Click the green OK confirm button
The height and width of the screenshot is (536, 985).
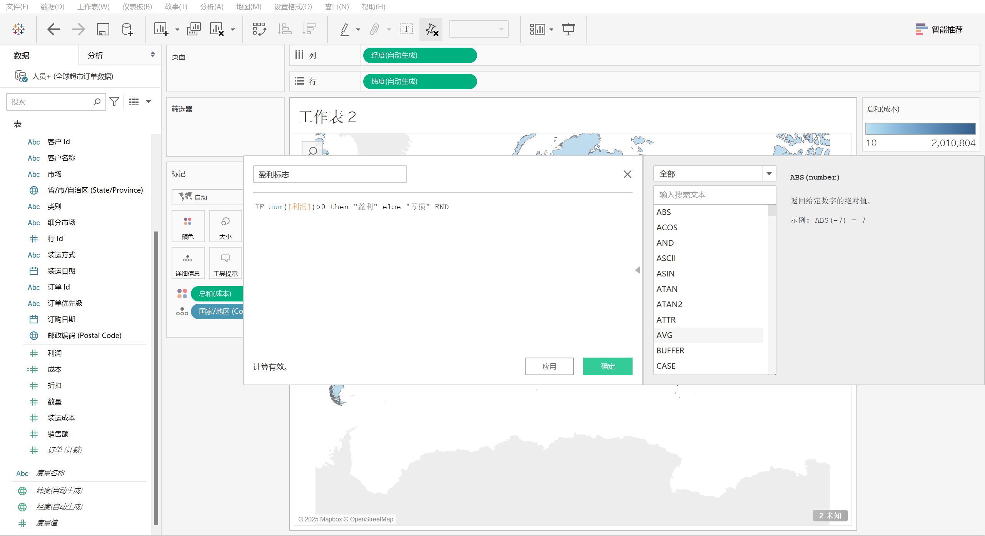pos(608,366)
